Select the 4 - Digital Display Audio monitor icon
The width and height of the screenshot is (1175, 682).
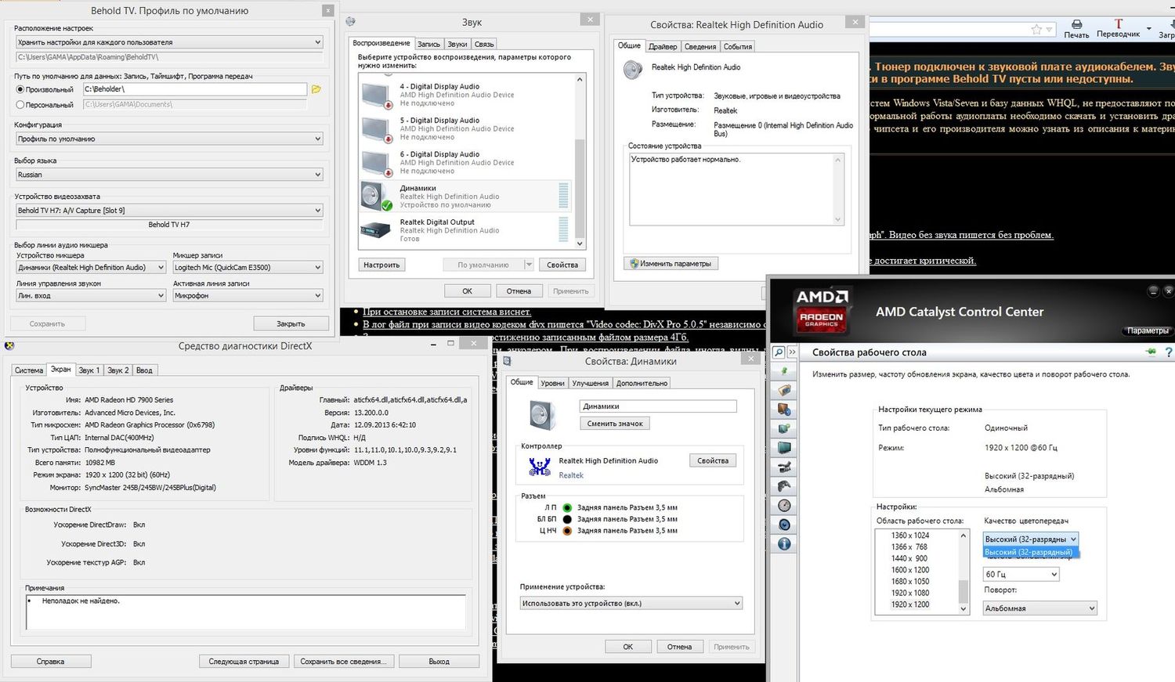coord(377,95)
